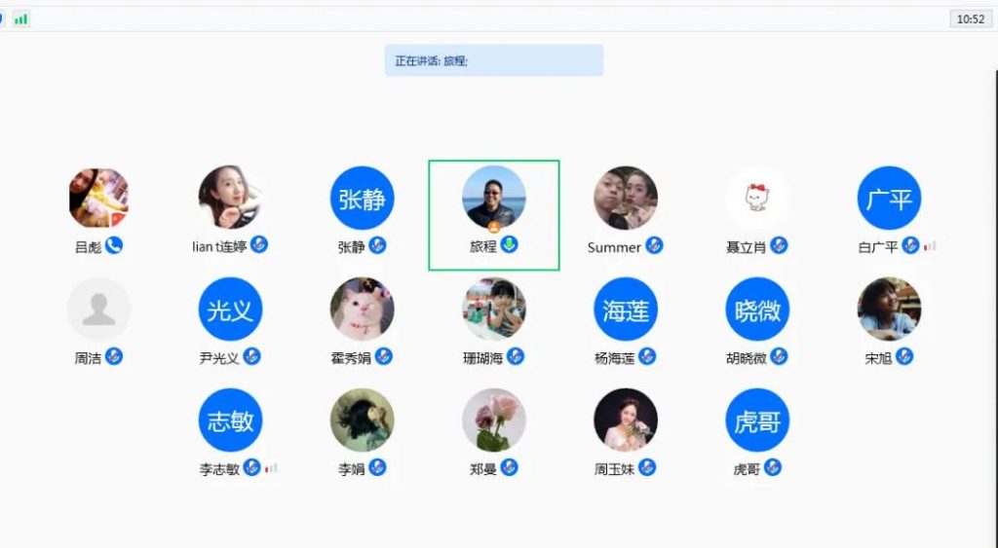Click the green microphone icon beside 旅程
Image resolution: width=998 pixels, height=548 pixels.
[x=509, y=244]
